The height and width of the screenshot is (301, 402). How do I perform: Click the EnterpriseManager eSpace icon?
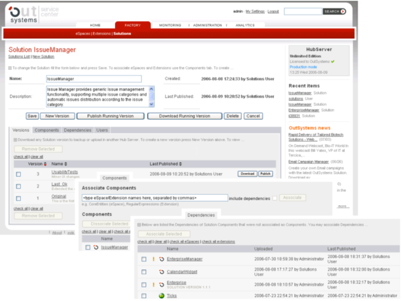pos(161,259)
